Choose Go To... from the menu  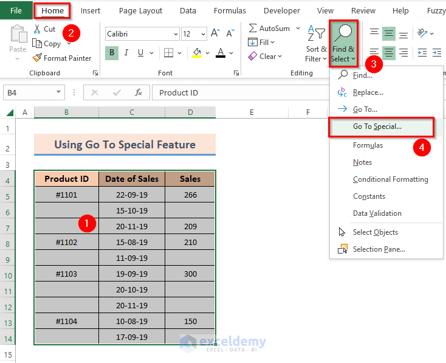386,109
